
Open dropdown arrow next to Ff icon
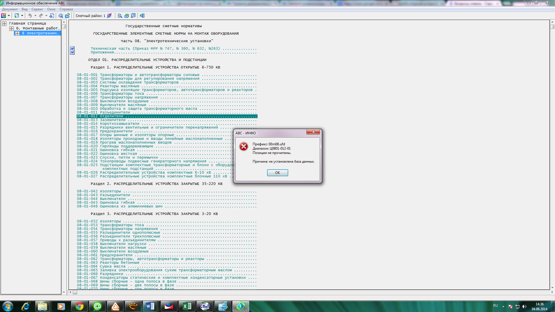tap(9, 16)
